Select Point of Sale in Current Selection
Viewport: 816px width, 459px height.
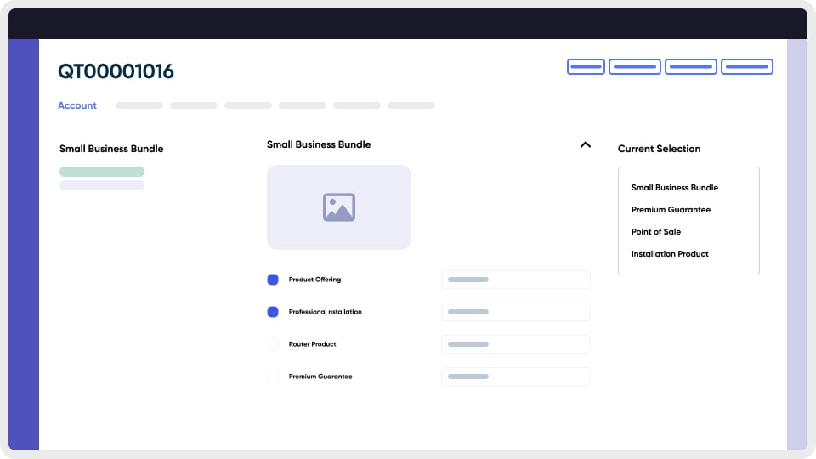655,231
